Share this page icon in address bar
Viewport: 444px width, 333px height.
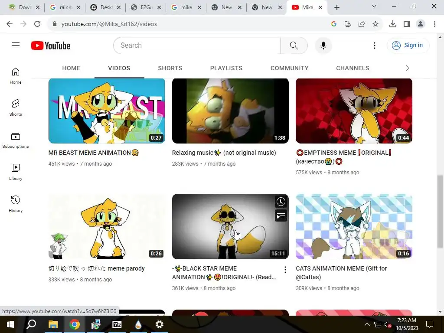click(x=362, y=24)
